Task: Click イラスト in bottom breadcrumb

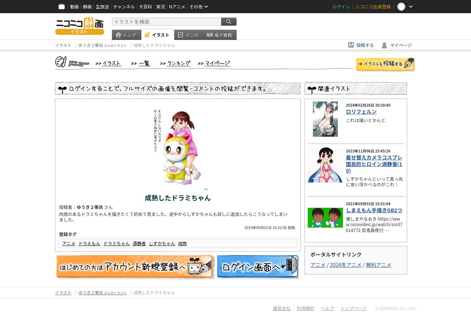Action: point(63,292)
